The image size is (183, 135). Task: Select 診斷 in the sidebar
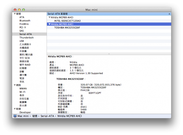click(22, 72)
